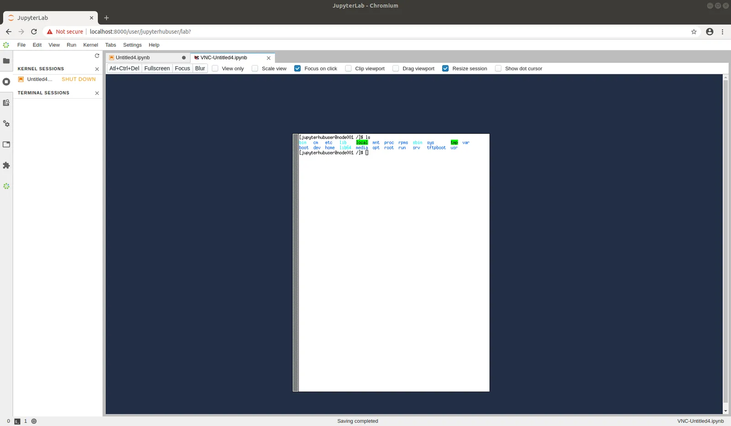Click the bottom green sidebar icon
Image resolution: width=731 pixels, height=426 pixels.
[6, 186]
